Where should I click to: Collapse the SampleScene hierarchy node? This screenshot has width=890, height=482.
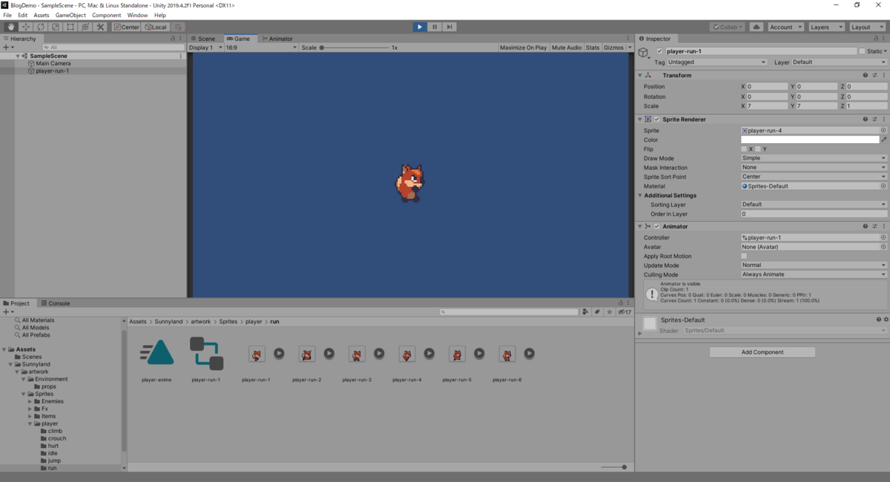point(17,56)
